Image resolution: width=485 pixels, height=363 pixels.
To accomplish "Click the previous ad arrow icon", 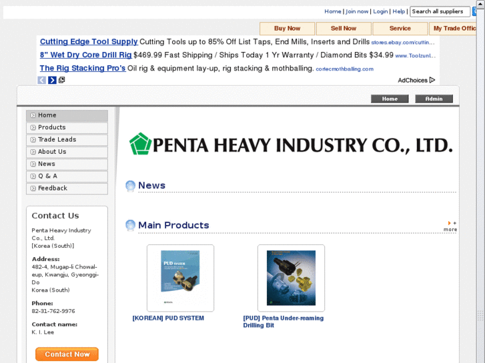I will pyautogui.click(x=42, y=81).
